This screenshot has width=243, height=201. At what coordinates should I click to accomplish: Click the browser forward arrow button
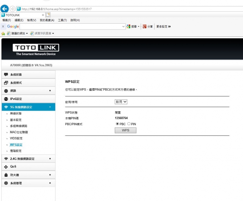coord(12,9)
